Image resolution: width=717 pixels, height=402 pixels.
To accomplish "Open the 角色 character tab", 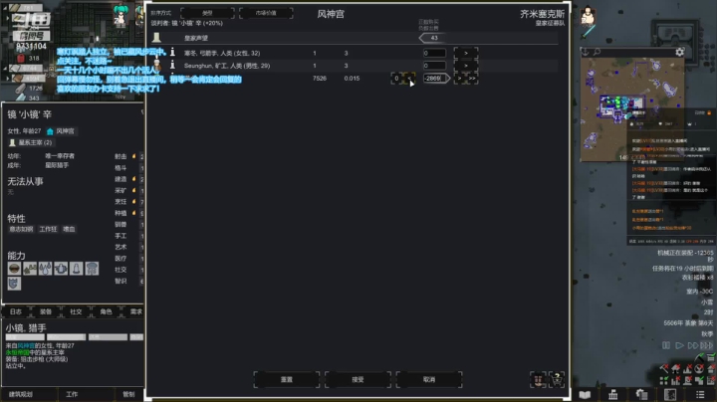I will pos(107,312).
